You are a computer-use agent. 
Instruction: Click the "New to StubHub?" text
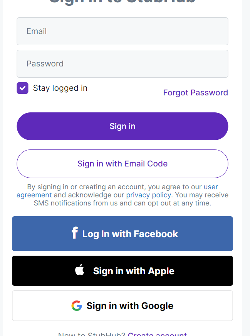tap(92, 334)
